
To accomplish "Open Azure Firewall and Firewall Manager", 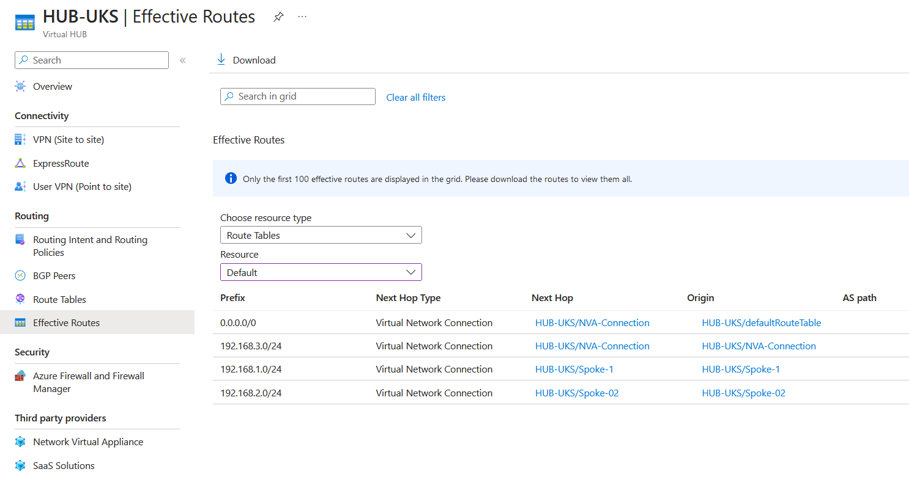I will 89,382.
